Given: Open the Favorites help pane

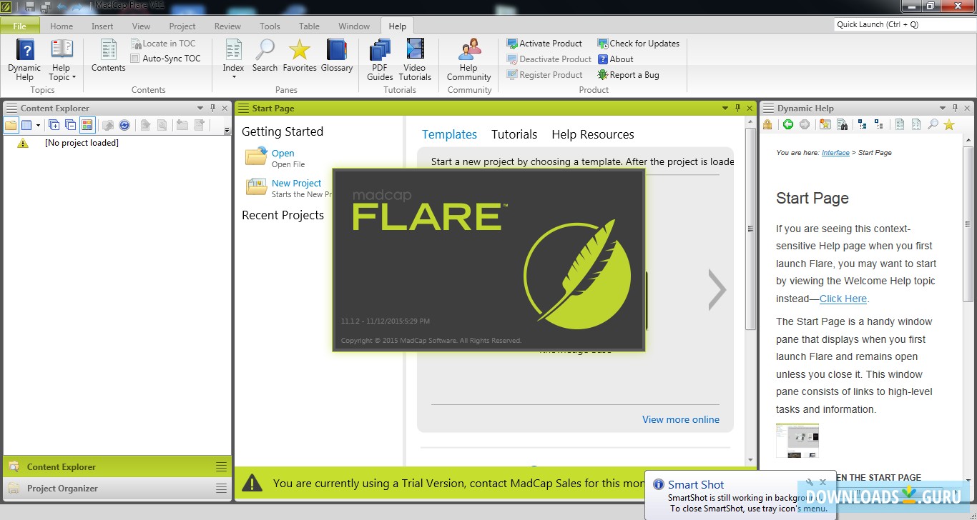Looking at the screenshot, I should click(300, 56).
